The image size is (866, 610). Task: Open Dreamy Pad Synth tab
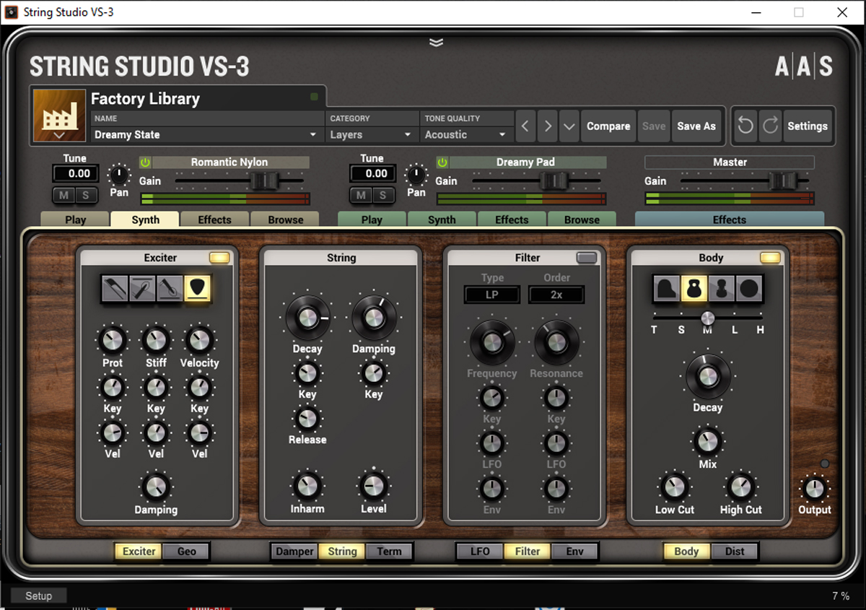click(442, 219)
